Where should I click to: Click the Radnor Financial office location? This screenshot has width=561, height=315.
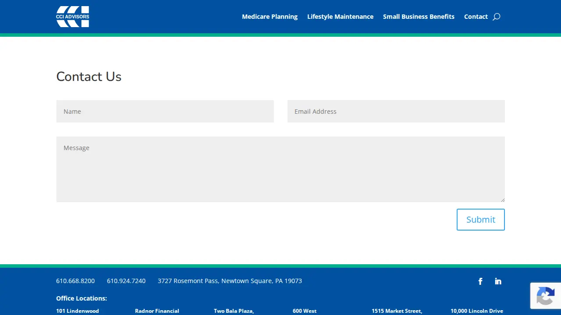(x=157, y=311)
